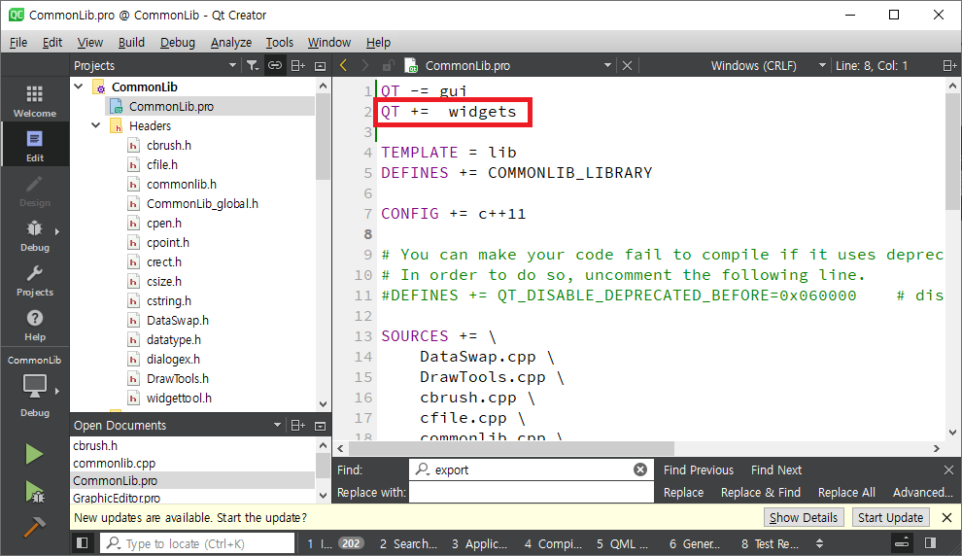Click Show Details for updates
This screenshot has height=556, width=962.
click(803, 518)
